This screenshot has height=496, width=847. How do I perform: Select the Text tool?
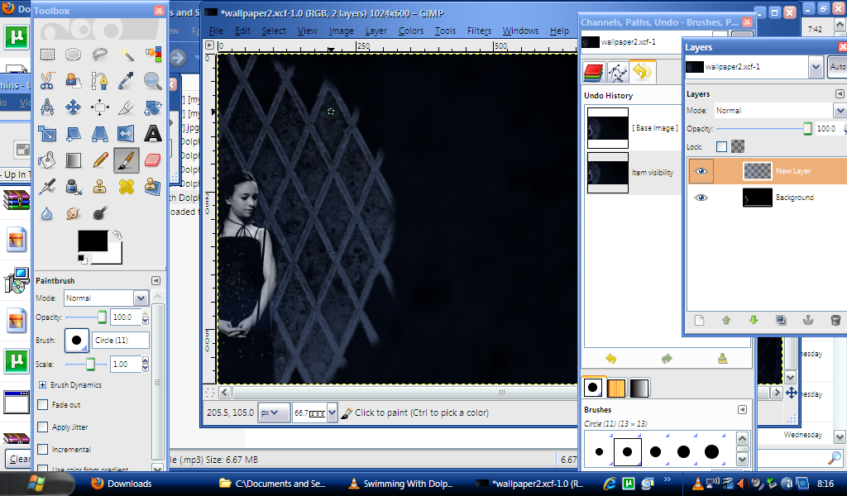(153, 134)
